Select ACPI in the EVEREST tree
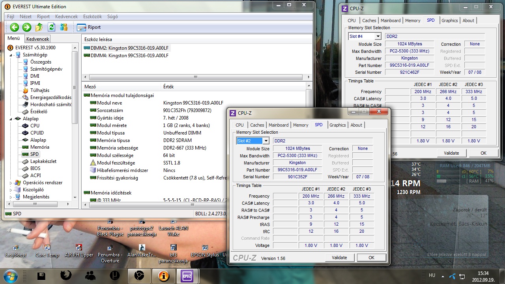The width and height of the screenshot is (505, 284). (x=36, y=176)
